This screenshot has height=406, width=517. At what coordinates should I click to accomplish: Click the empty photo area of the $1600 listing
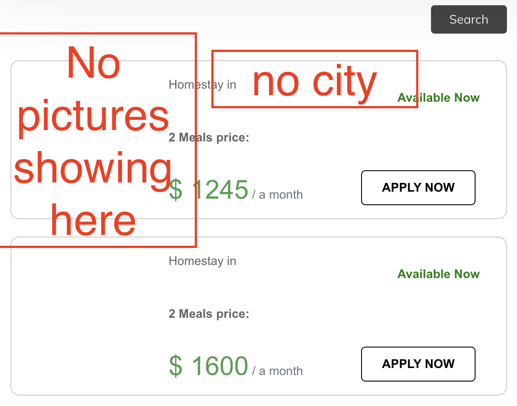click(89, 317)
